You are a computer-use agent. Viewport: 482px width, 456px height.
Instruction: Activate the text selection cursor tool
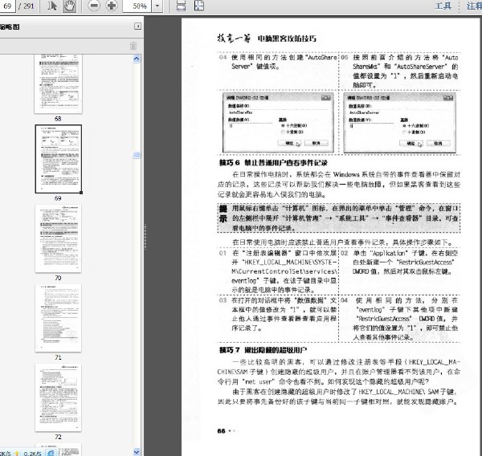(52, 6)
